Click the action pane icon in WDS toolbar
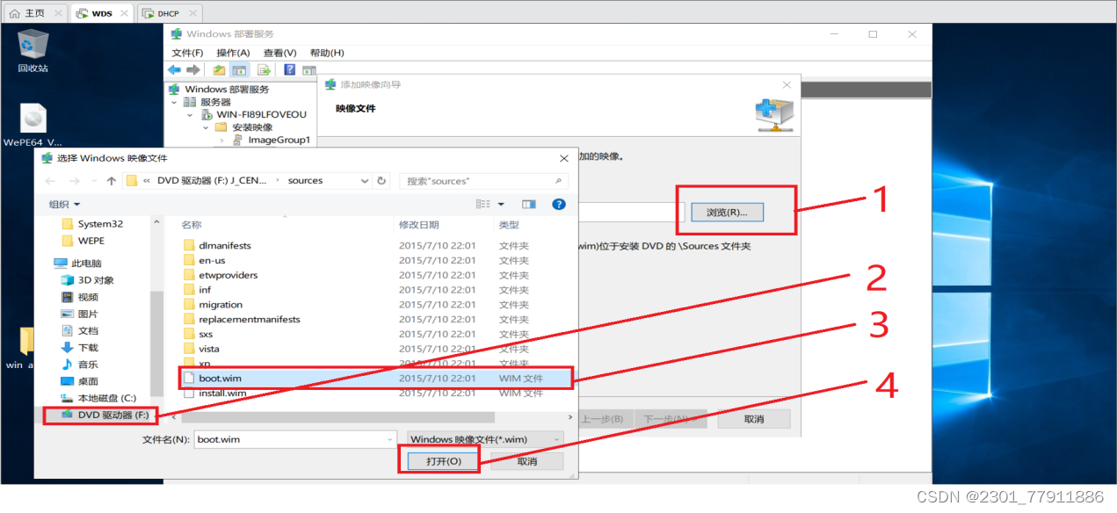Screen dimensions: 1117x513 pos(309,70)
